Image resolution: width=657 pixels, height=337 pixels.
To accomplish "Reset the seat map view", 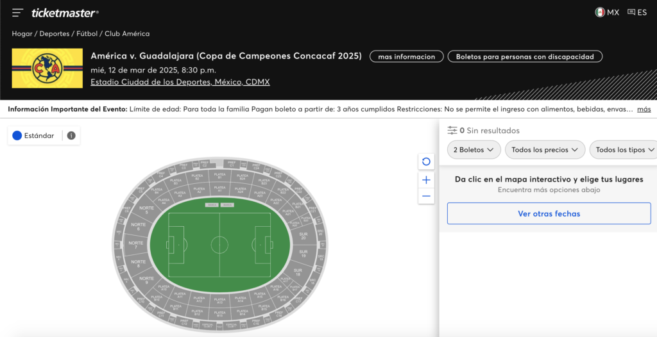I will (x=426, y=161).
